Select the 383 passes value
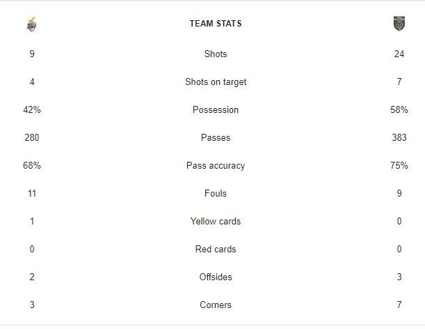425x329 pixels. pos(399,137)
